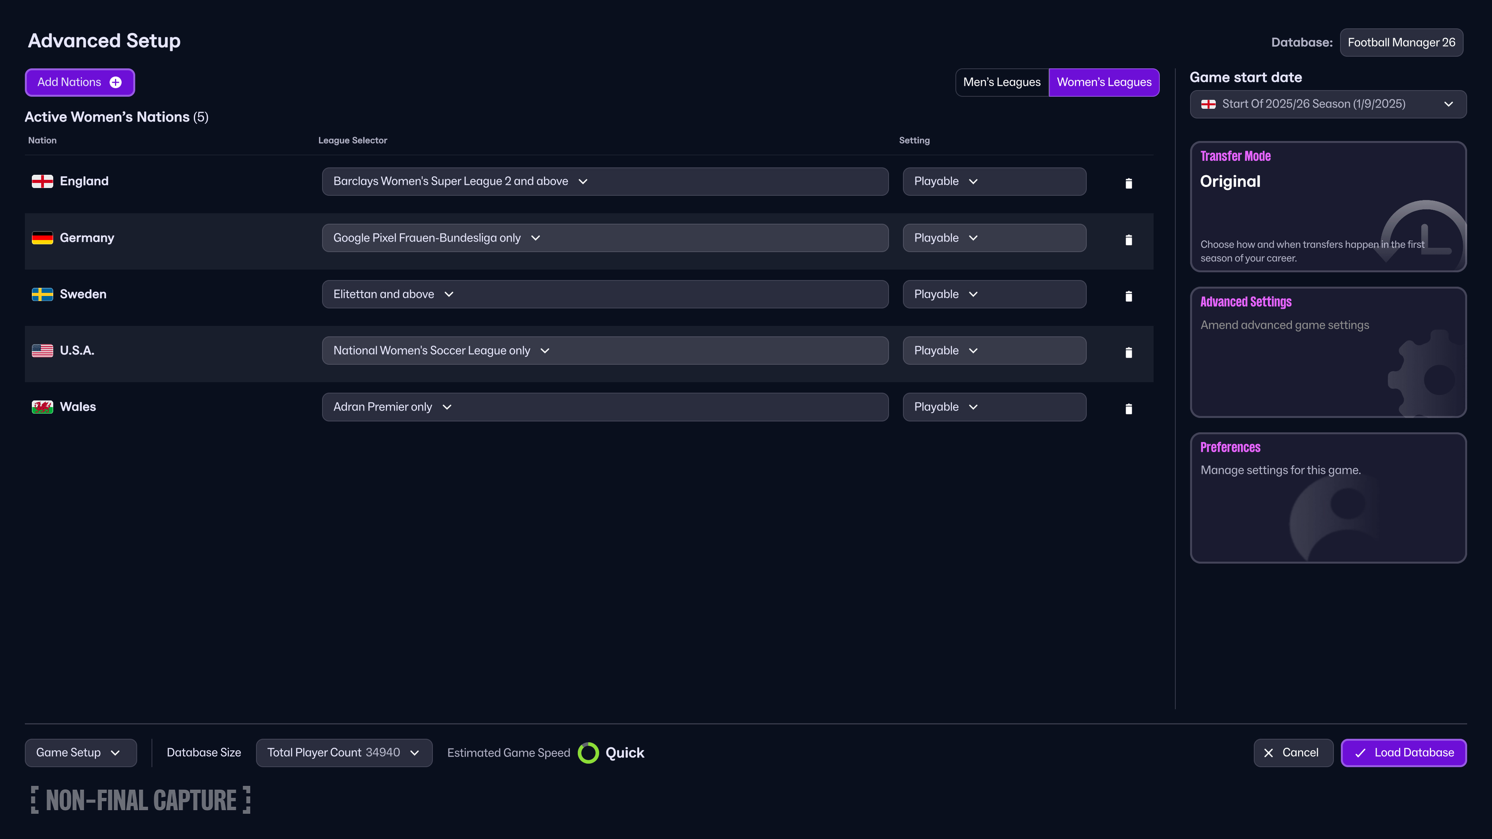1492x839 pixels.
Task: Open the Transfer Mode card
Action: (x=1328, y=207)
